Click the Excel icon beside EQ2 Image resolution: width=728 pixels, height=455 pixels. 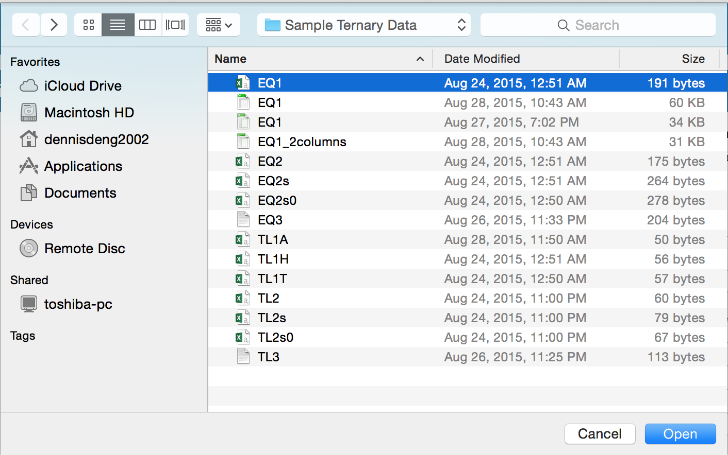tap(243, 161)
